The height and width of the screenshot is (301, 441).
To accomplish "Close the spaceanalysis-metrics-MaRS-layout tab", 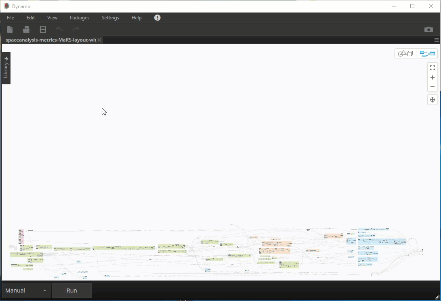I will point(99,40).
